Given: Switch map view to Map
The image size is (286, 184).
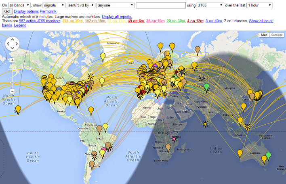Looking at the screenshot, I should tap(264, 35).
